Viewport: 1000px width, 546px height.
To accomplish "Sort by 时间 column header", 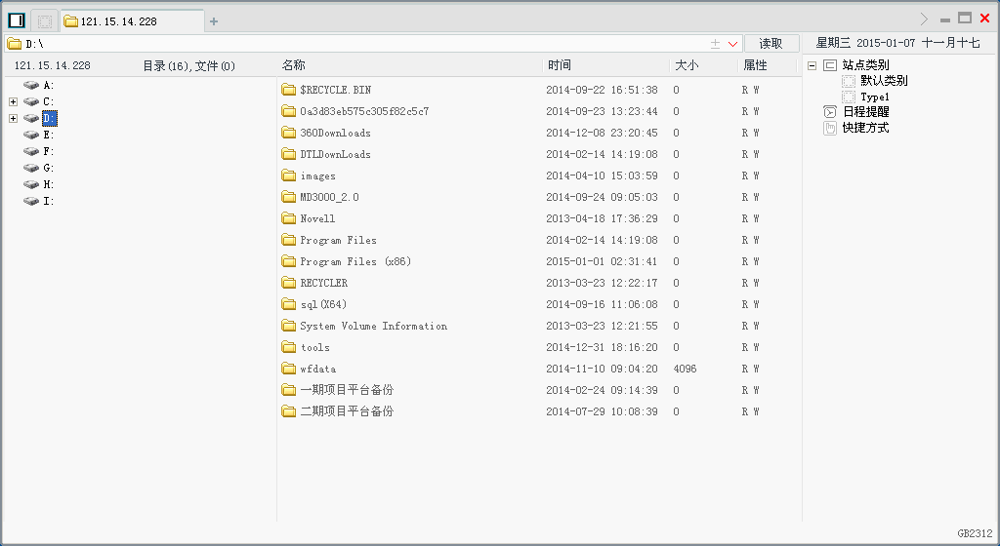I will (x=560, y=65).
